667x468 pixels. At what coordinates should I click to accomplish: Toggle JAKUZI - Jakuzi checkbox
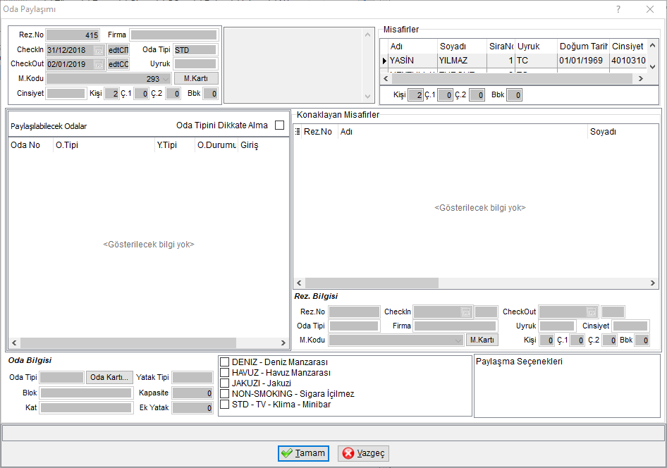coord(225,383)
